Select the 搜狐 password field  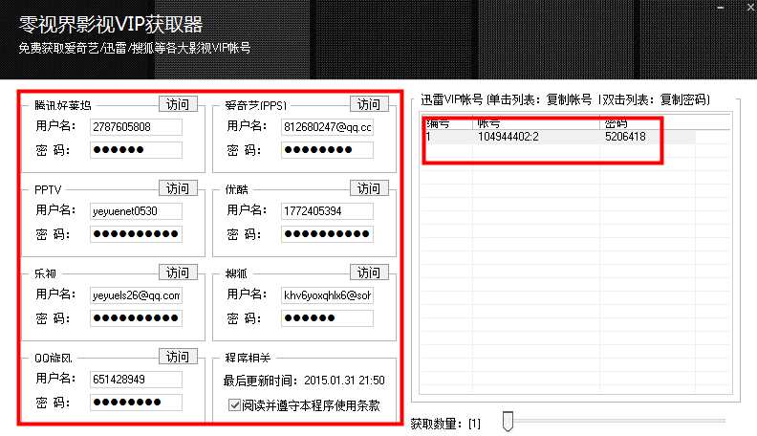pyautogui.click(x=327, y=317)
